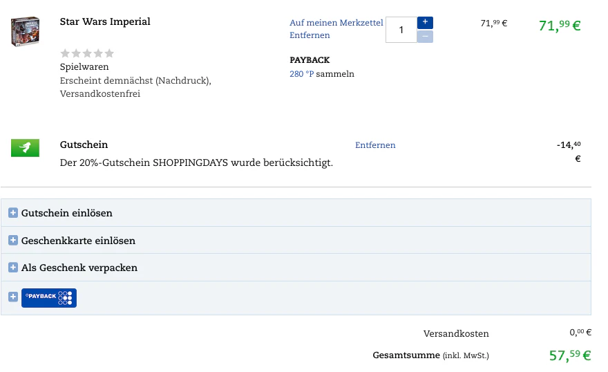This screenshot has width=608, height=372.
Task: Select the green line total 71,99 €
Action: [x=560, y=26]
